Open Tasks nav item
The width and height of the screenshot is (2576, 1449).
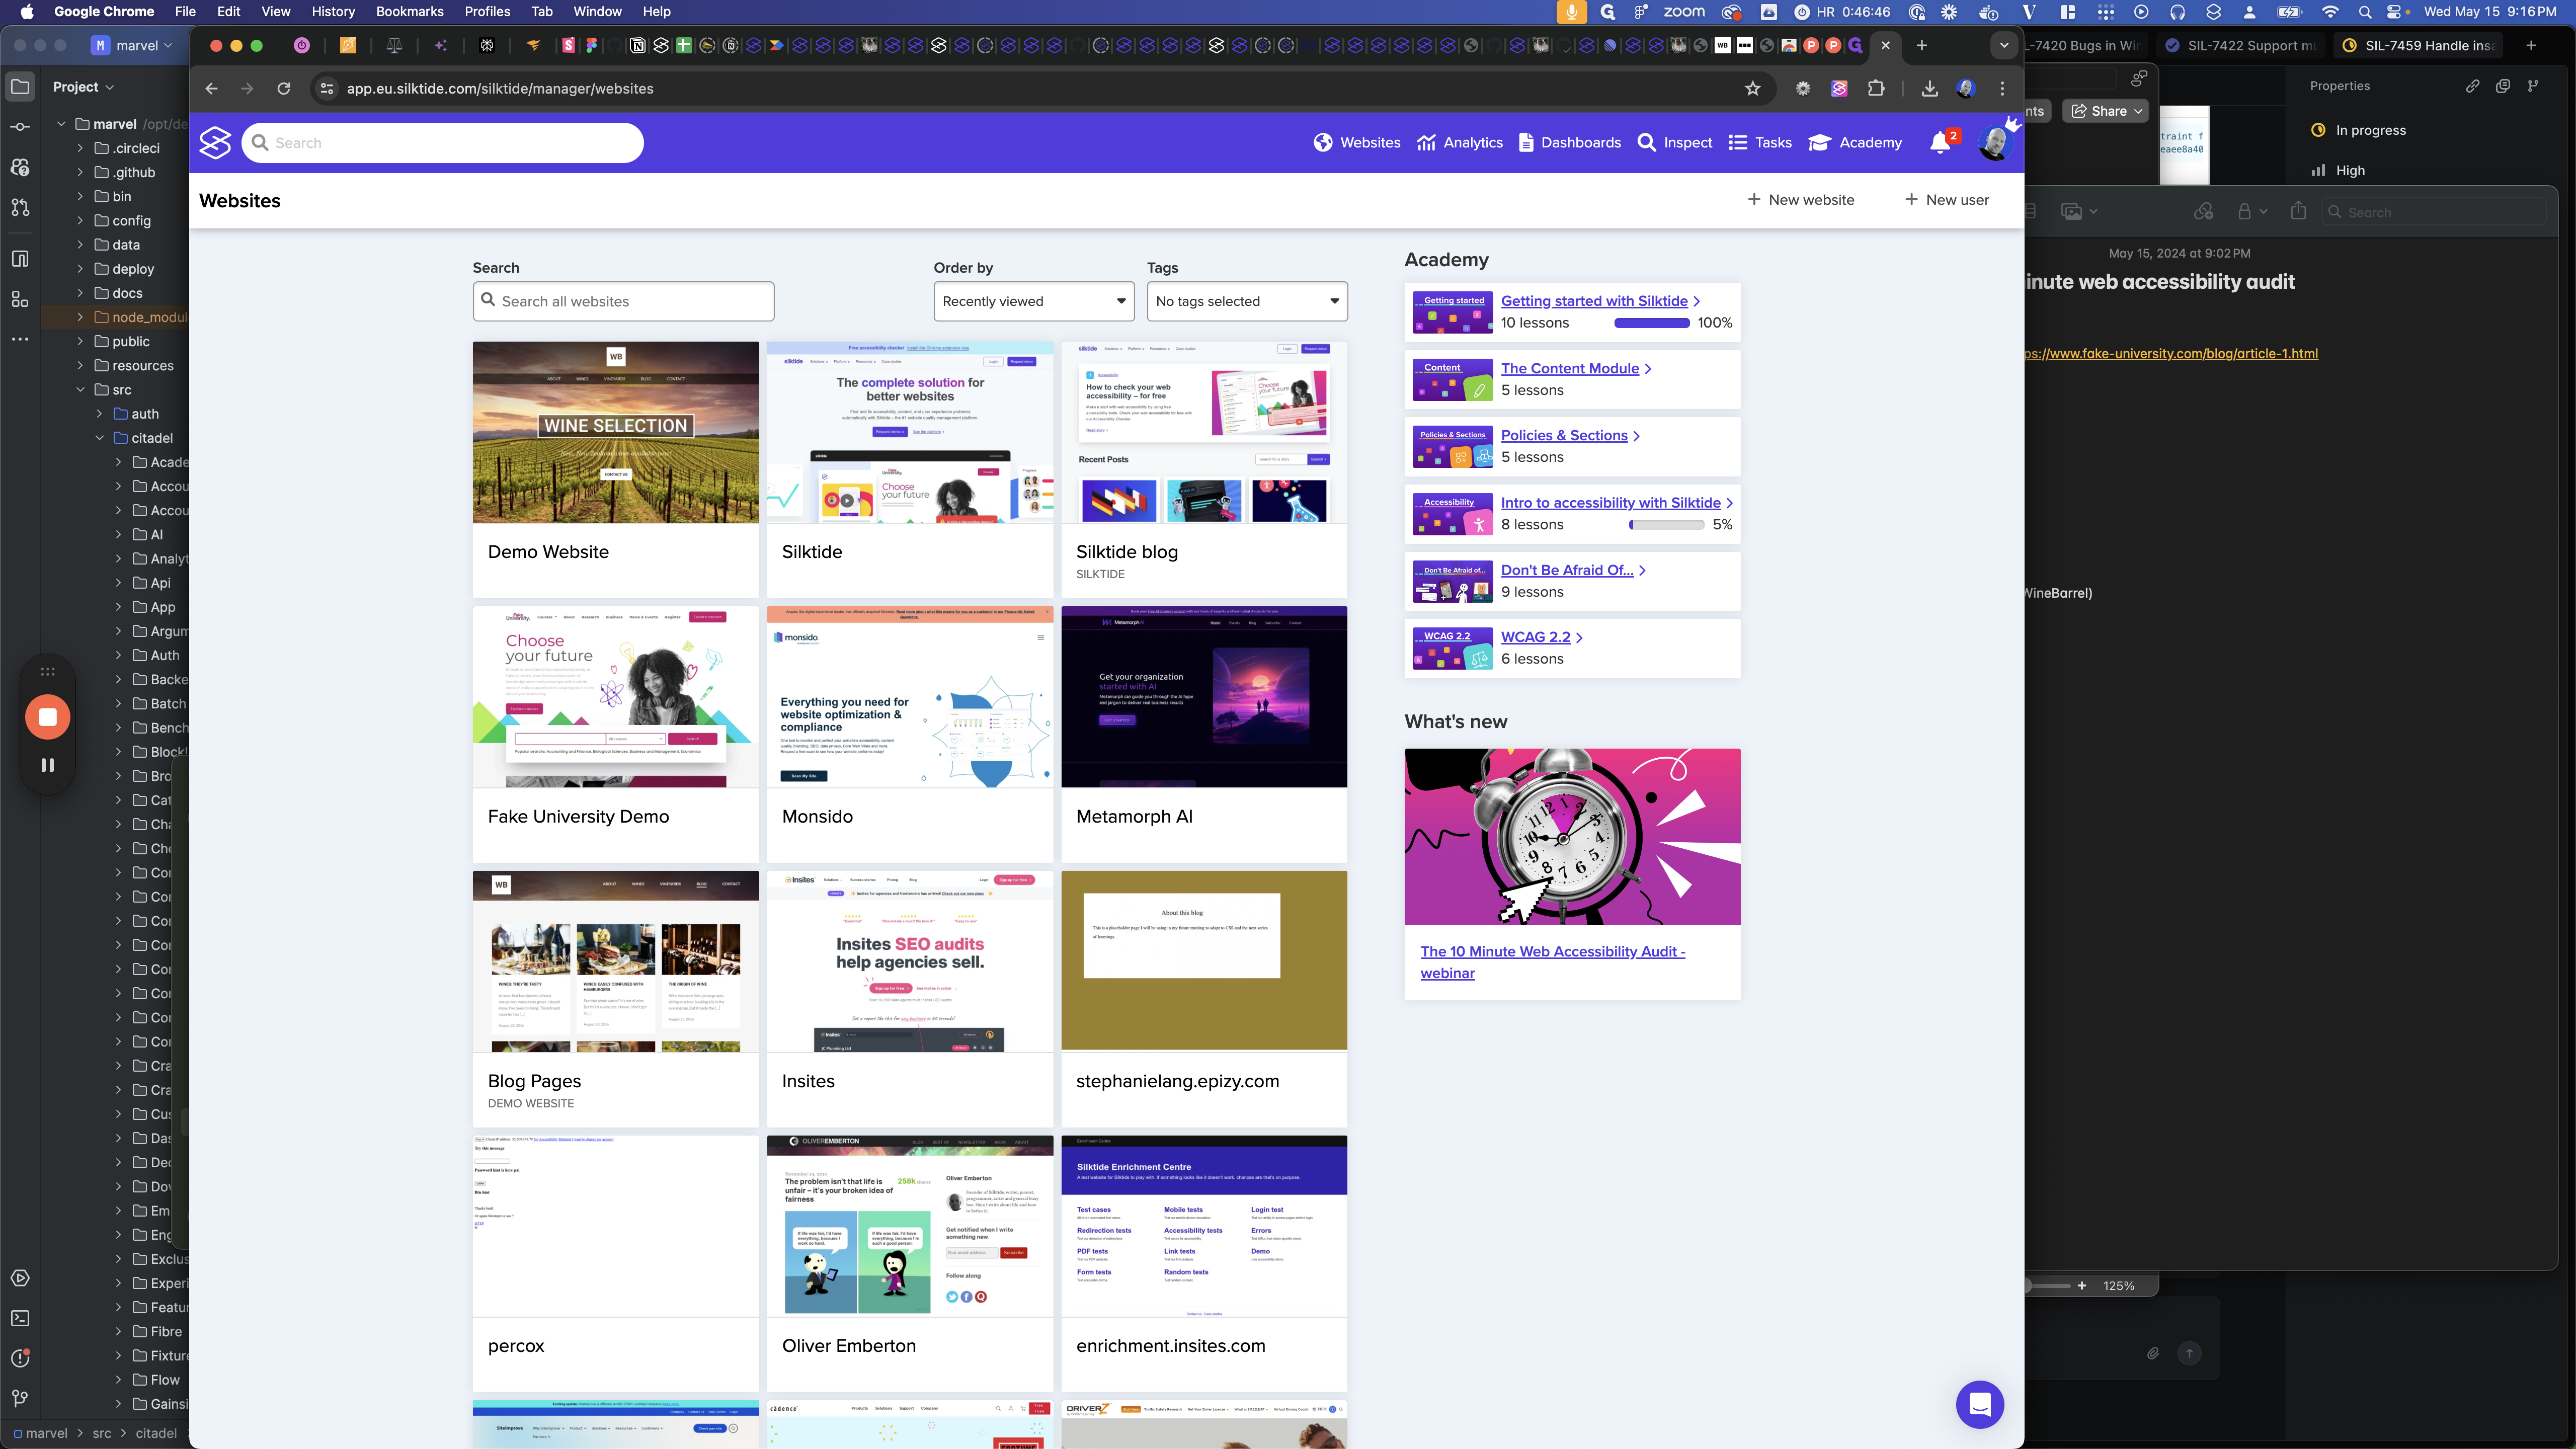pos(1760,143)
